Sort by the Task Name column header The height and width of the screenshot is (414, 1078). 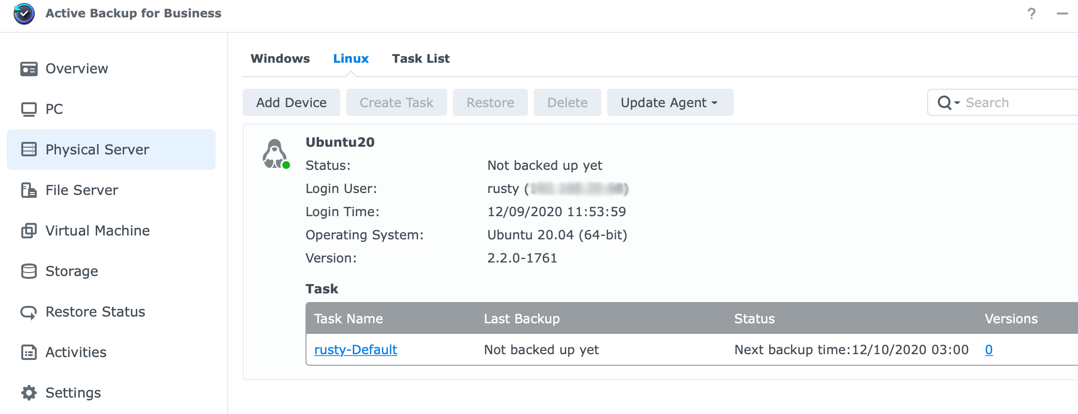(349, 318)
